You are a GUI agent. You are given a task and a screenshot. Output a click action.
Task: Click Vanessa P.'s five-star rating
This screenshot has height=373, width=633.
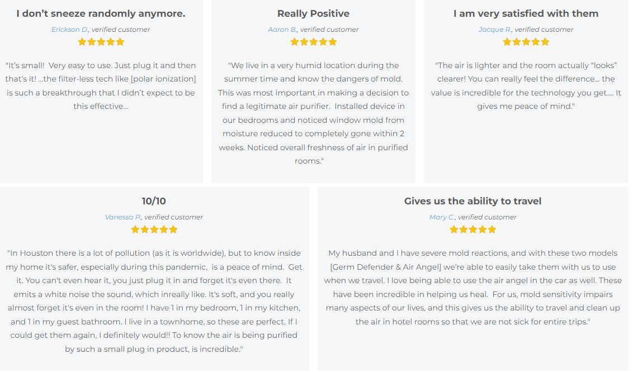coord(154,229)
